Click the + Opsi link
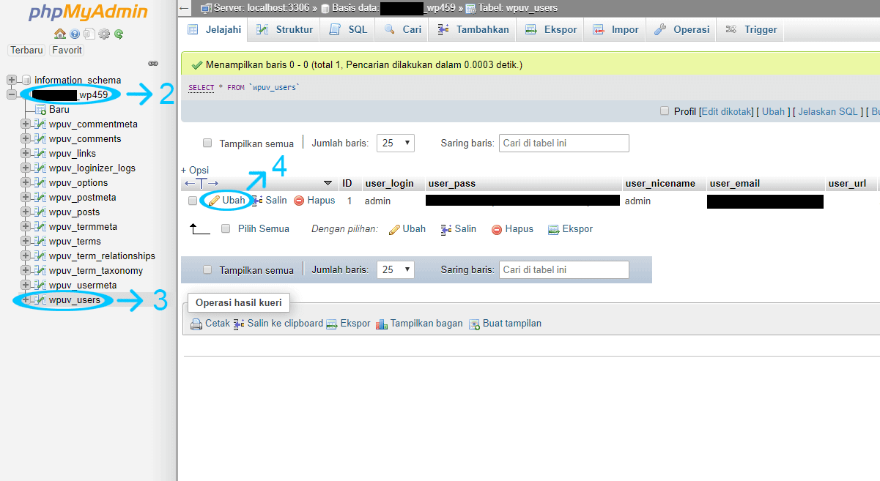 tap(195, 170)
